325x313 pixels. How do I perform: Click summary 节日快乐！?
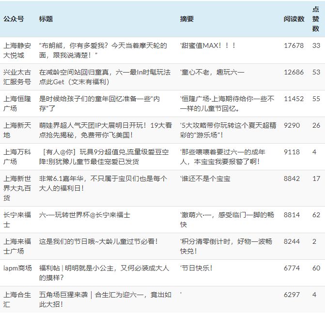pos(196,268)
